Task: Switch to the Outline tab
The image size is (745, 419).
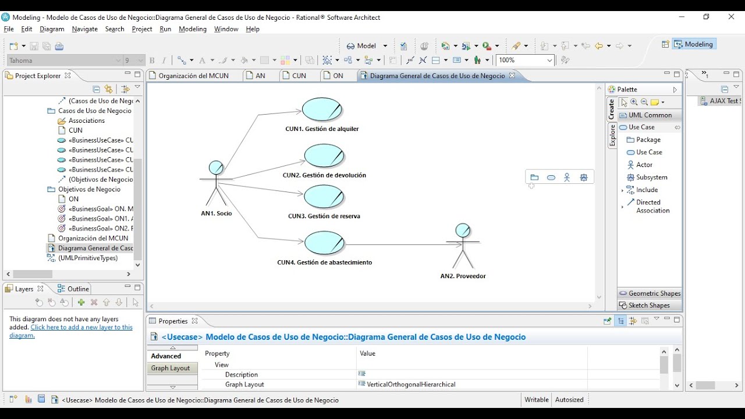Action: click(x=73, y=289)
